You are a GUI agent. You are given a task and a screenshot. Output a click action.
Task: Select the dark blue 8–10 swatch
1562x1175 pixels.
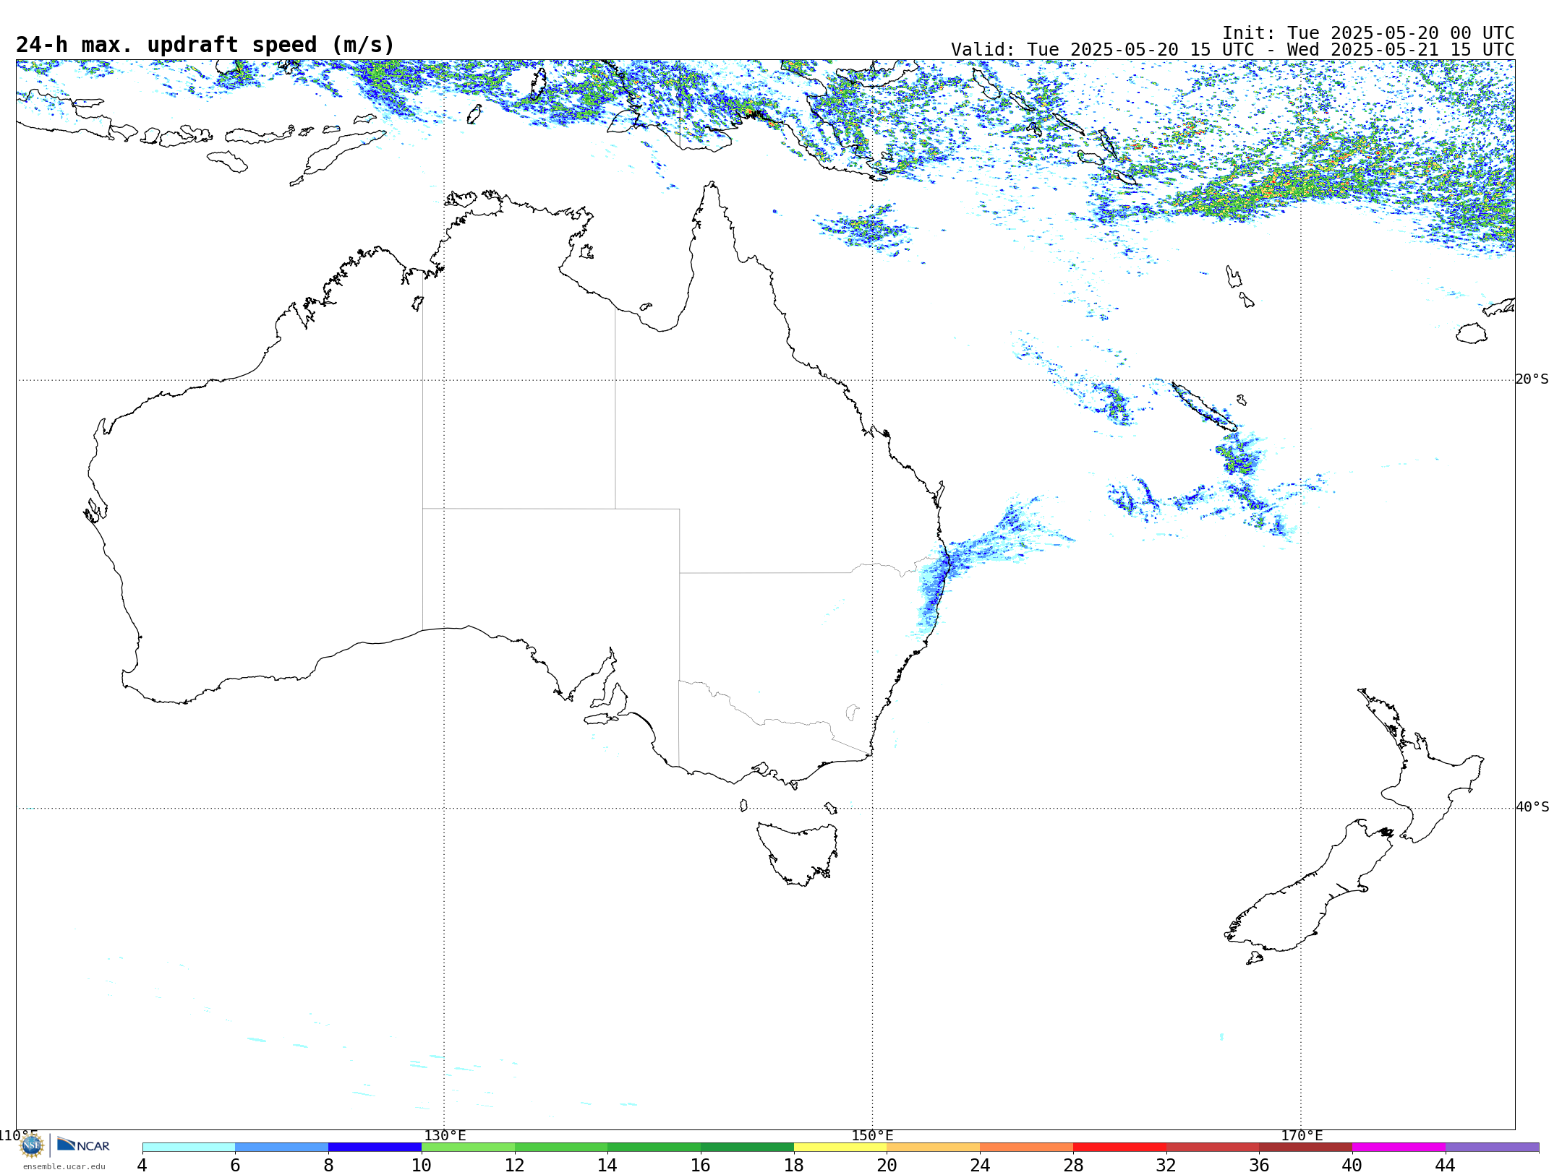[375, 1148]
